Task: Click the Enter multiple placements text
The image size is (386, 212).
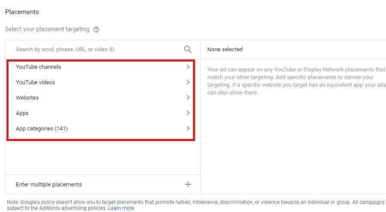Action: click(49, 185)
